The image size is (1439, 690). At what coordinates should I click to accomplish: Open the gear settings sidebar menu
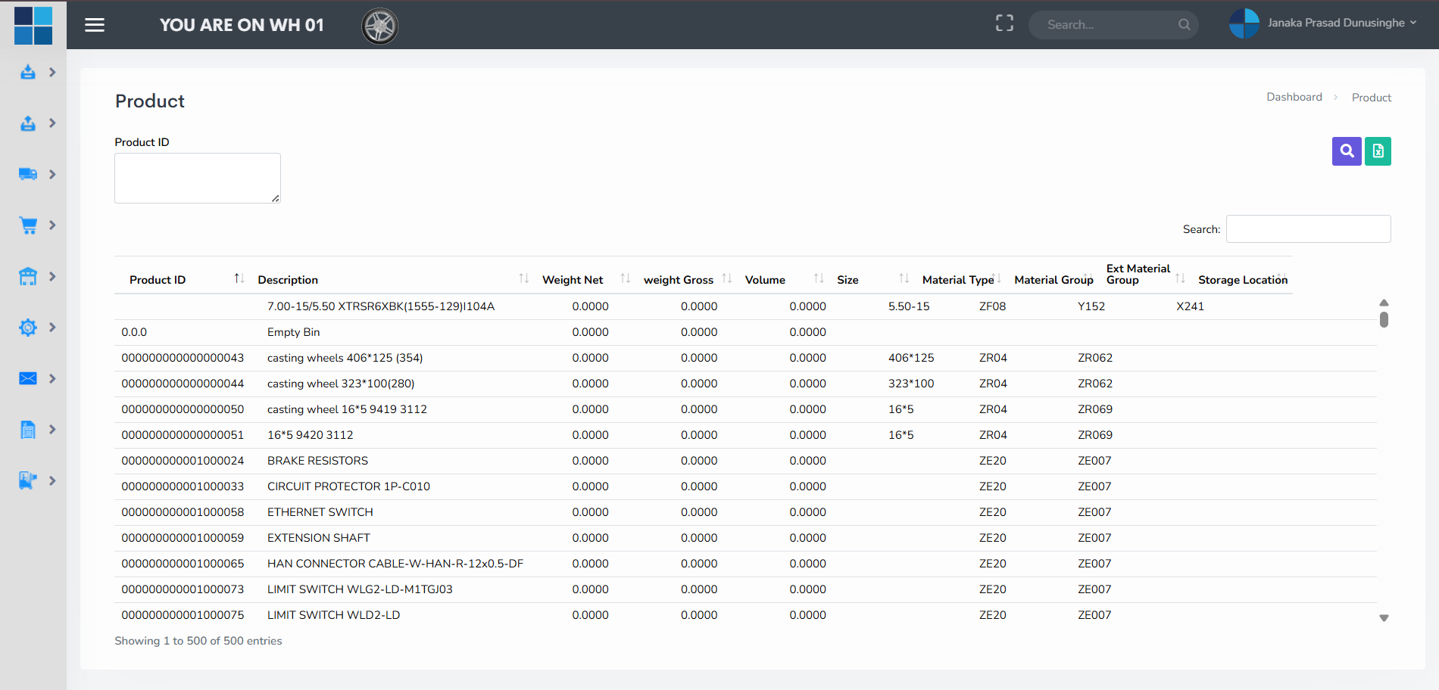click(x=28, y=328)
